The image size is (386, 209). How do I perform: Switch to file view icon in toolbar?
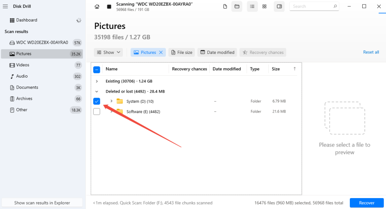(x=225, y=6)
